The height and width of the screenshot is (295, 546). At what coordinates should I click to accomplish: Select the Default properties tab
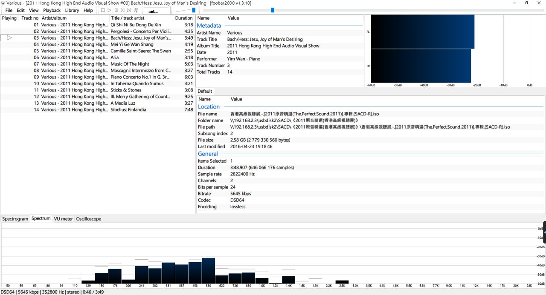205,91
